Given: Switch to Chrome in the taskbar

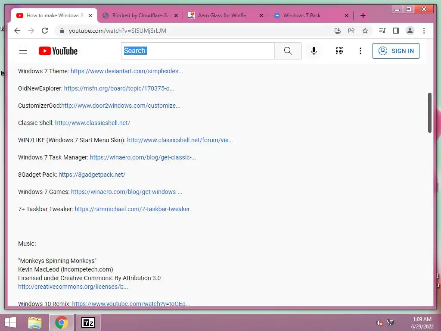Looking at the screenshot, I should pyautogui.click(x=62, y=322).
